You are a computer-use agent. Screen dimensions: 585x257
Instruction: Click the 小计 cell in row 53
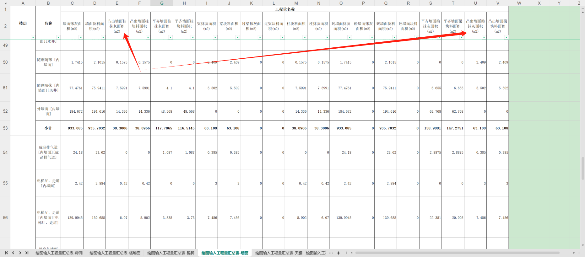pos(48,128)
